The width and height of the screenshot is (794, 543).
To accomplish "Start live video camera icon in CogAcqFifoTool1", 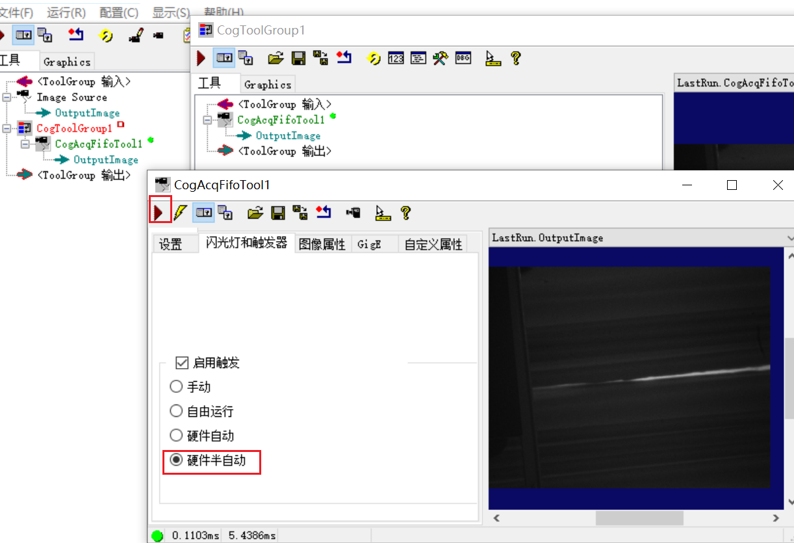I will click(x=353, y=212).
